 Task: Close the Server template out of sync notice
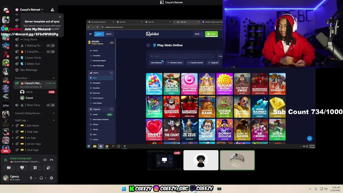click(60, 17)
